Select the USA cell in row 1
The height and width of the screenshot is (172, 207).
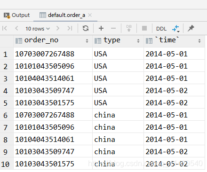pos(118,54)
